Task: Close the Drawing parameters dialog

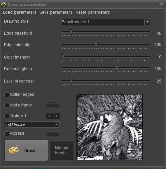Action: [161, 4]
